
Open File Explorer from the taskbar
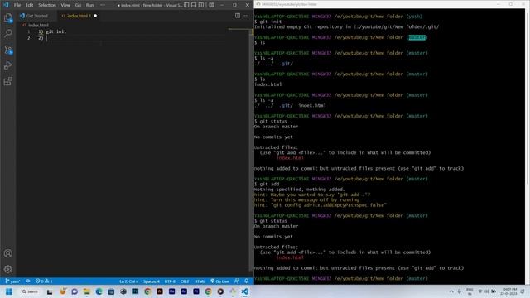[86, 291]
